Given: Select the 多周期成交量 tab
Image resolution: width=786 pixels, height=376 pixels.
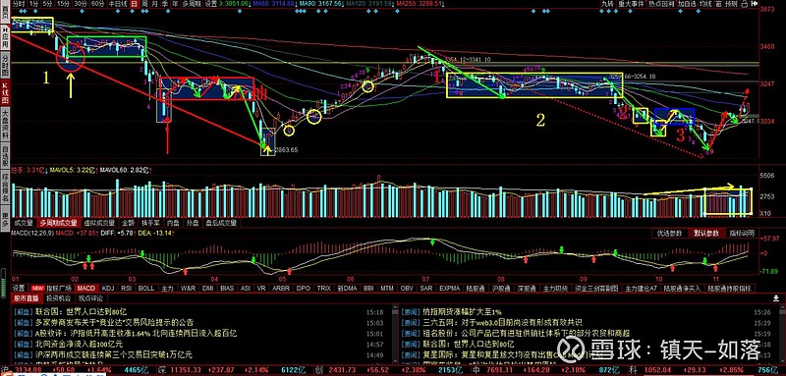Looking at the screenshot, I should click(58, 222).
